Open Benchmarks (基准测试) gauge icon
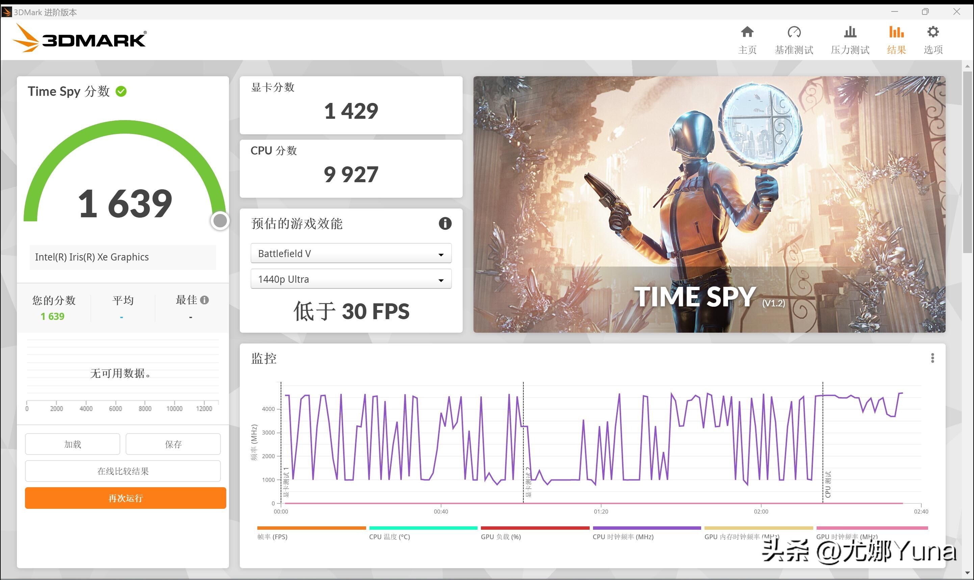 (794, 32)
